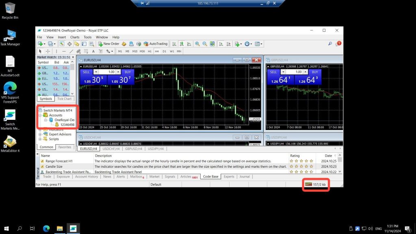Open the Indicators list dropdown

[238, 44]
